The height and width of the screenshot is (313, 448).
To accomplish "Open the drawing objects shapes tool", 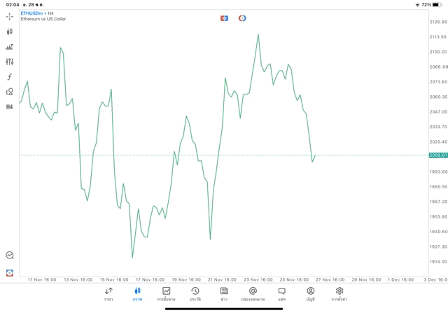I will [9, 92].
